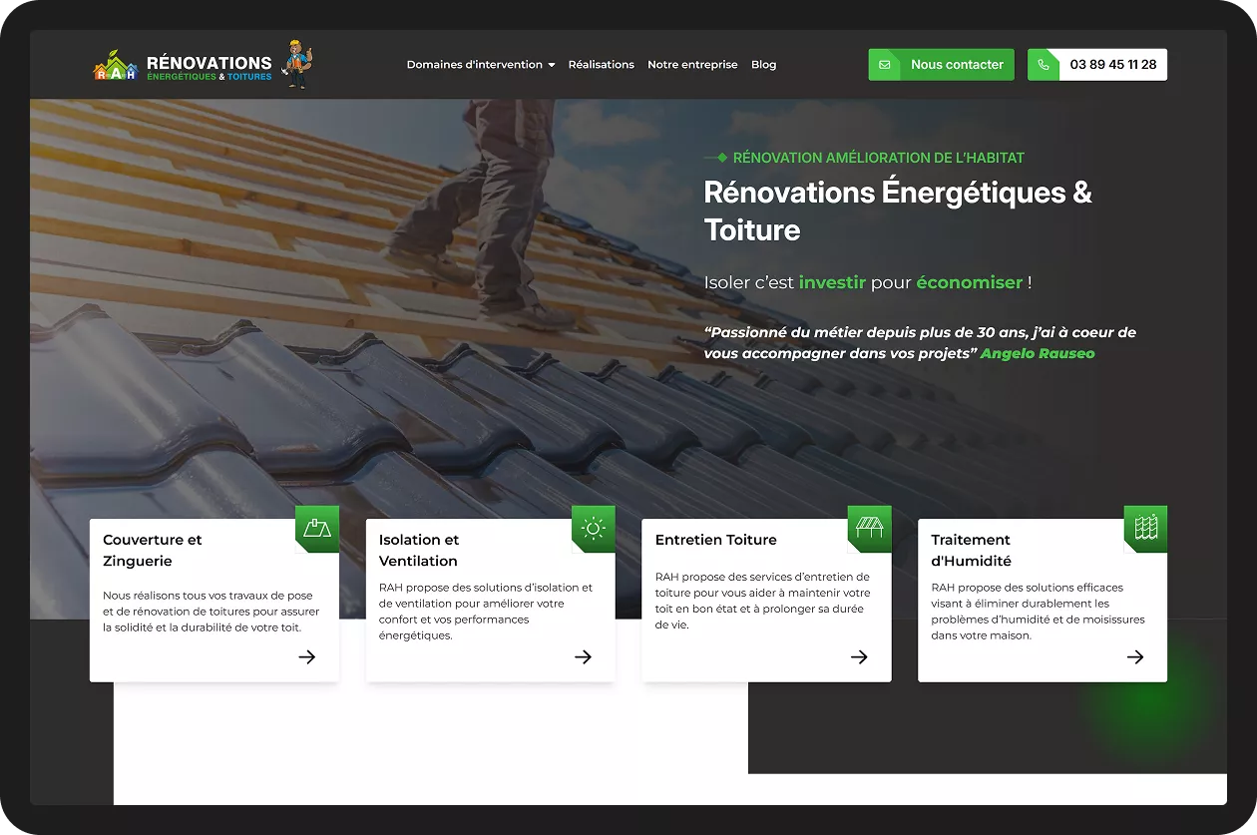Click the RÉNOVATION AMÉLIORATION DE L'HABITAT tagline
The width and height of the screenshot is (1257, 835).
click(x=879, y=158)
